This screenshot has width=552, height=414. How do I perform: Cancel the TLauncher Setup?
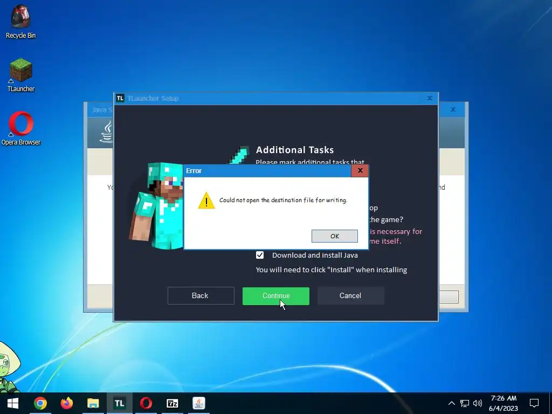[350, 296]
